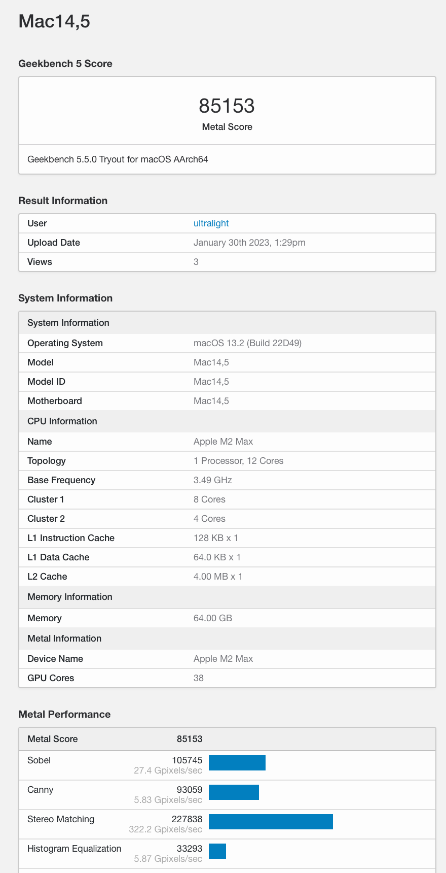Viewport: 446px width, 873px height.
Task: Click the Upload Date value
Action: point(249,243)
